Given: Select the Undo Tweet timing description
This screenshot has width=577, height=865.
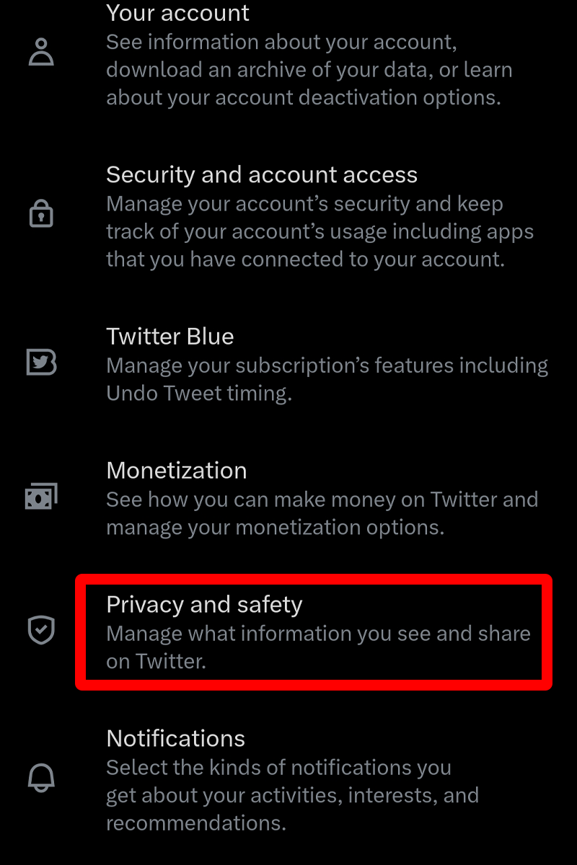Looking at the screenshot, I should (327, 379).
